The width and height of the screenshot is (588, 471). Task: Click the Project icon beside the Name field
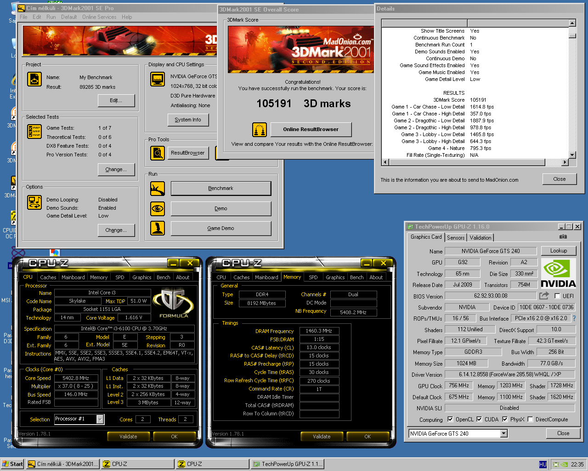34,79
